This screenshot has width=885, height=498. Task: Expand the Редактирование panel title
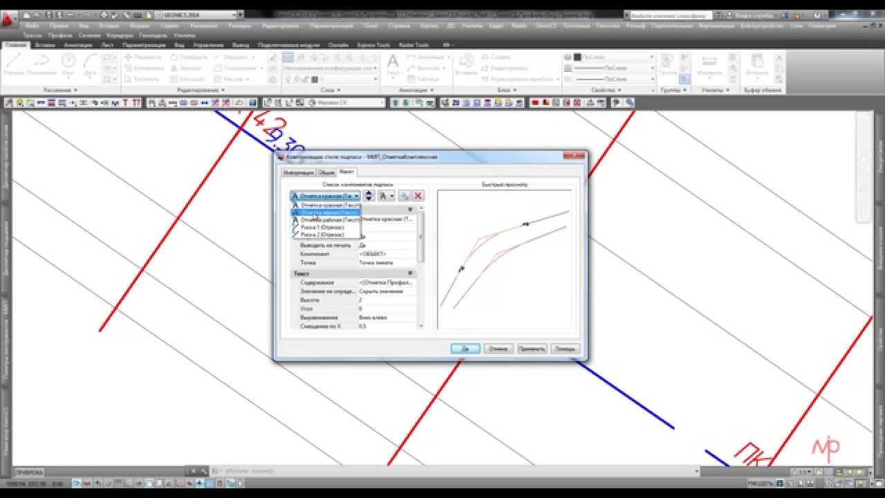tap(201, 90)
